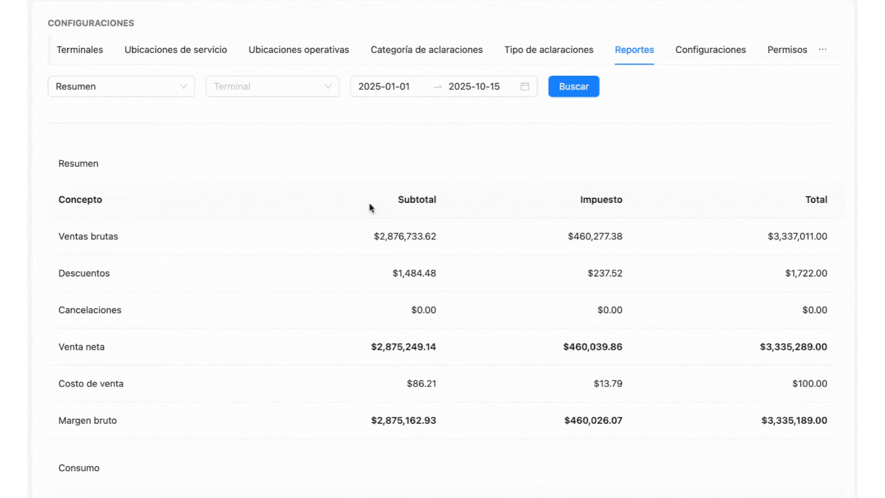
Task: Click the Terminal dropdown chevron arrow
Action: (x=328, y=87)
